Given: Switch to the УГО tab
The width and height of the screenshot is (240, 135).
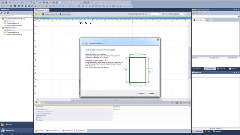Looking at the screenshot, I should [x=37, y=14].
